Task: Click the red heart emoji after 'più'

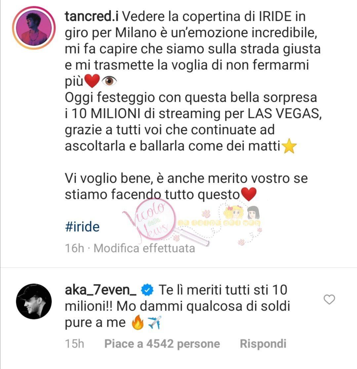Action: 92,81
